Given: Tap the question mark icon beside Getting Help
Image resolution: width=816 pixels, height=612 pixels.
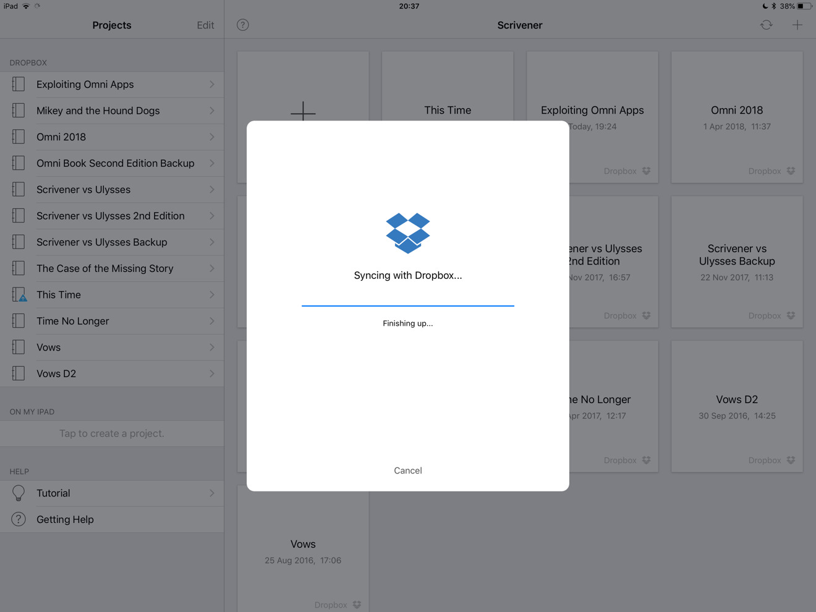Looking at the screenshot, I should point(19,519).
